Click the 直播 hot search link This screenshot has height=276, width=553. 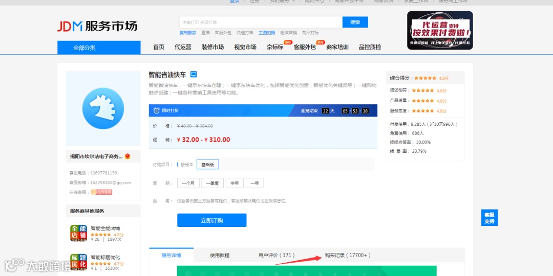tap(206, 33)
